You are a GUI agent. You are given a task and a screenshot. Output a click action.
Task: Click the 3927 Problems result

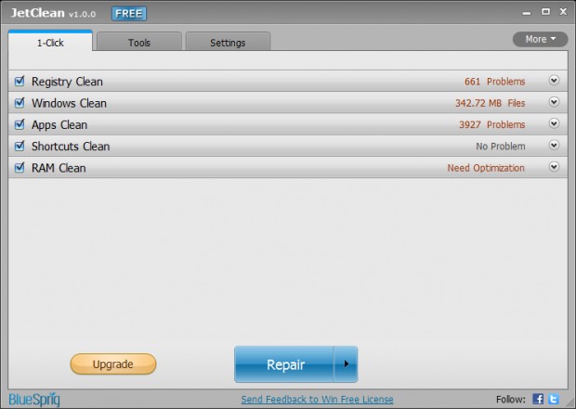coord(491,124)
